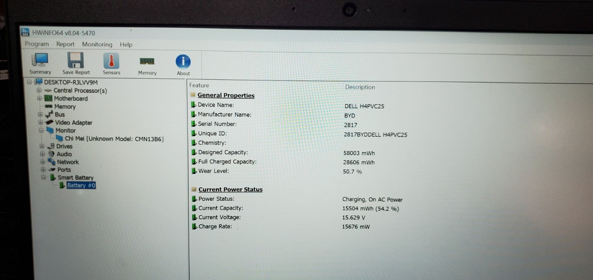Expand the Bus tree node
Screen dimensions: 593x280
(x=40, y=114)
